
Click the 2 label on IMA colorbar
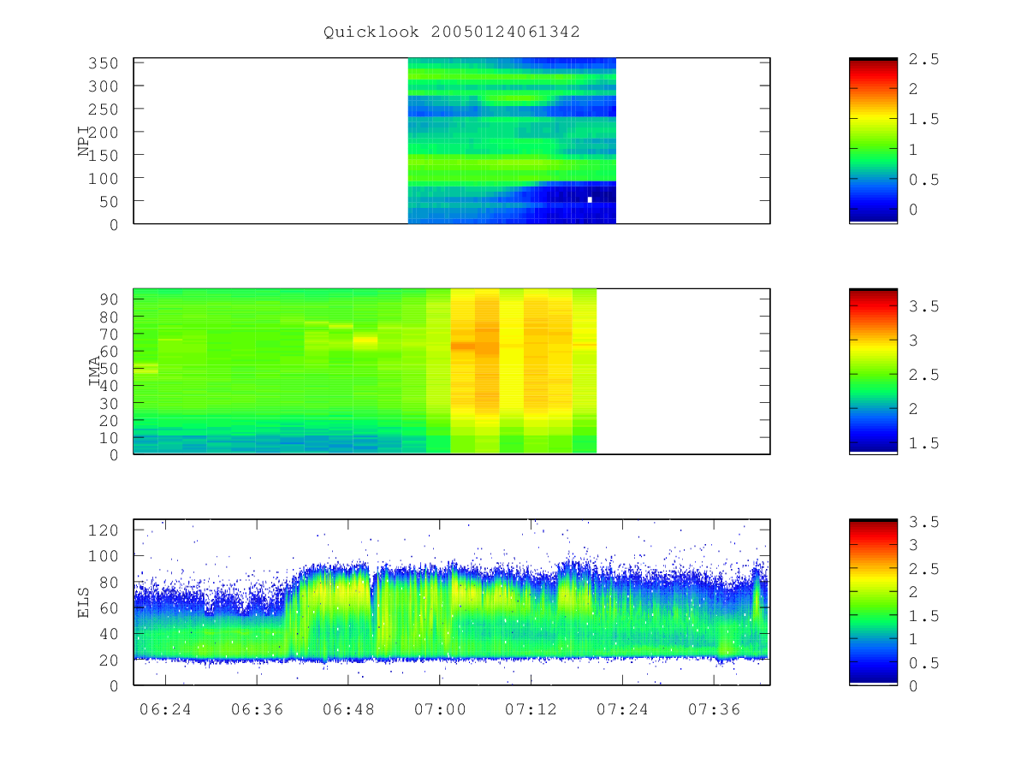click(x=915, y=409)
